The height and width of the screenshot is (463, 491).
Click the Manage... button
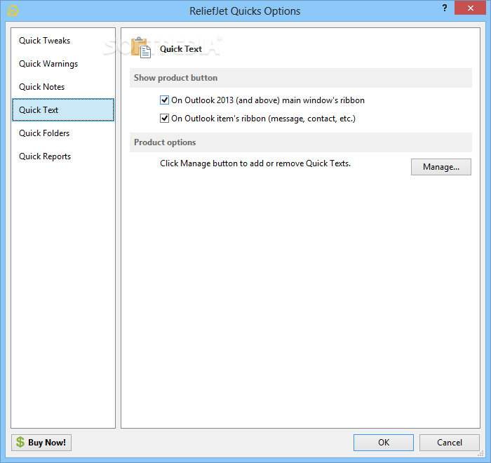[x=441, y=167]
